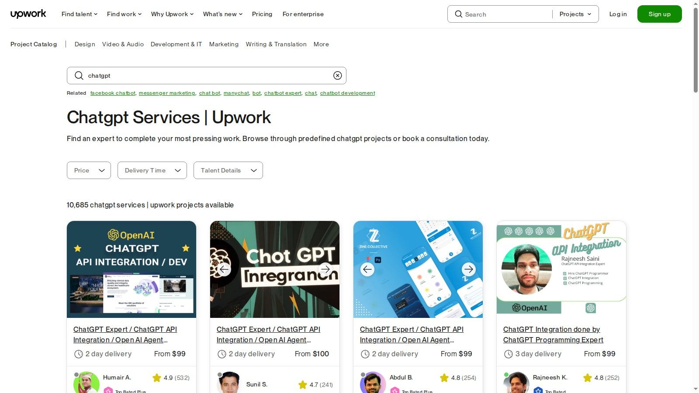Clear the chatgpt search query

point(337,75)
